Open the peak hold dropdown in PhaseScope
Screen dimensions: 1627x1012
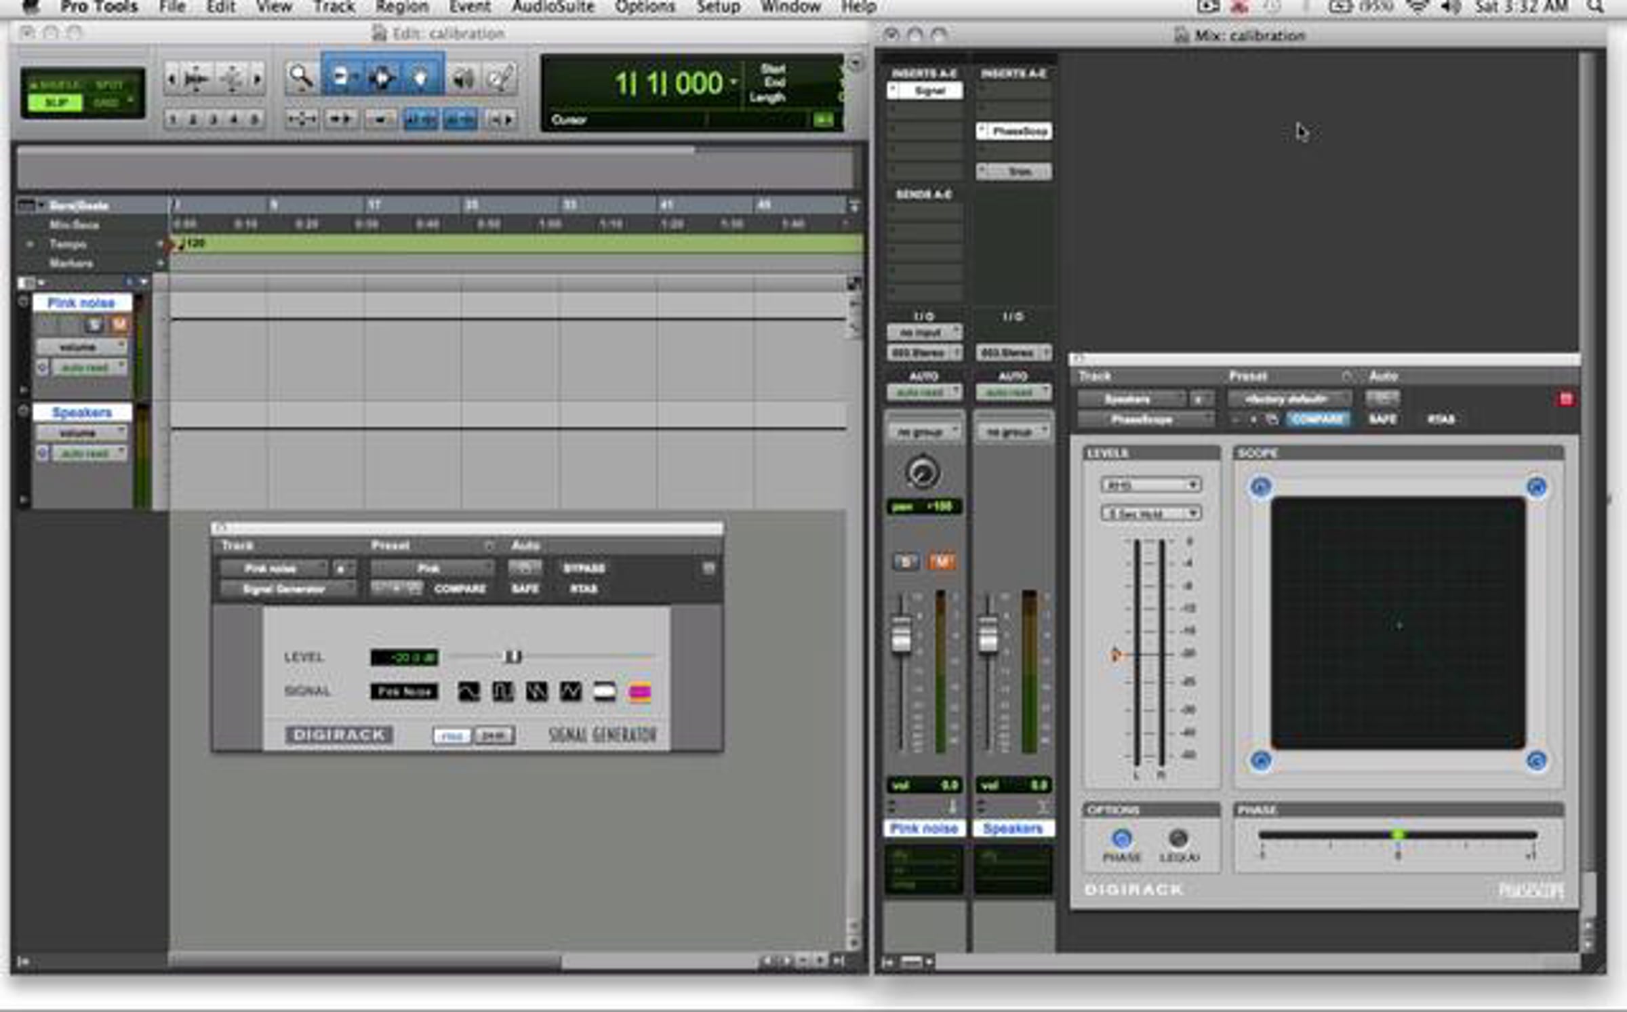click(x=1151, y=513)
